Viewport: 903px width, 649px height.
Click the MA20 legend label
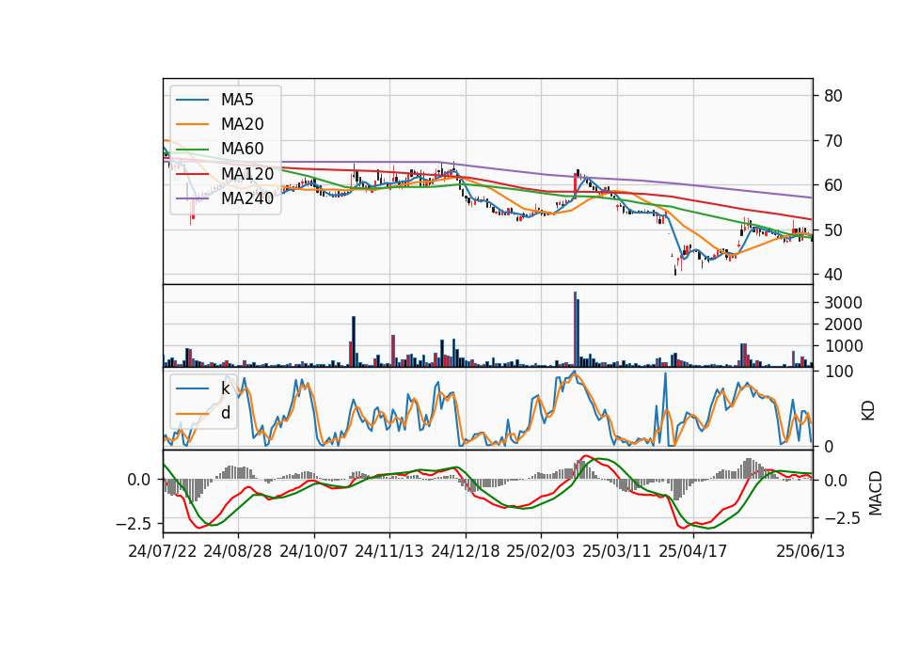[242, 124]
